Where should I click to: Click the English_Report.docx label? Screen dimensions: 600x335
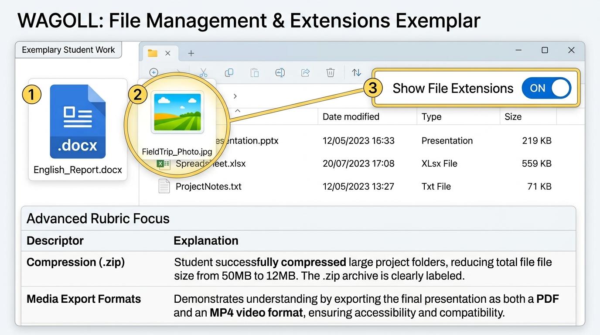tap(78, 170)
